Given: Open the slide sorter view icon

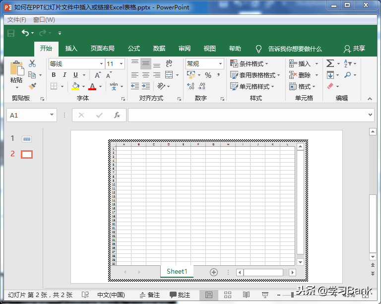Looking at the screenshot, I should pos(228,295).
